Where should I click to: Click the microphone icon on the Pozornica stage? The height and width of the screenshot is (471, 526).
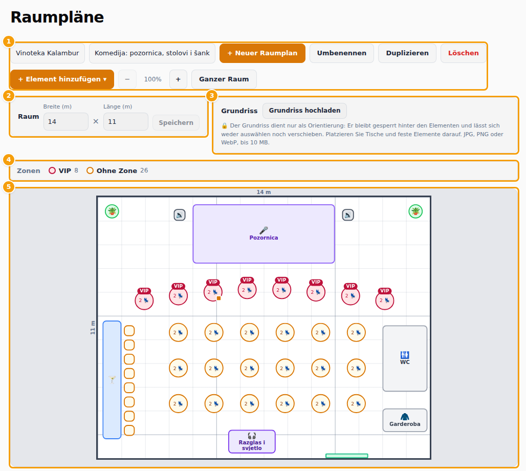pyautogui.click(x=264, y=230)
